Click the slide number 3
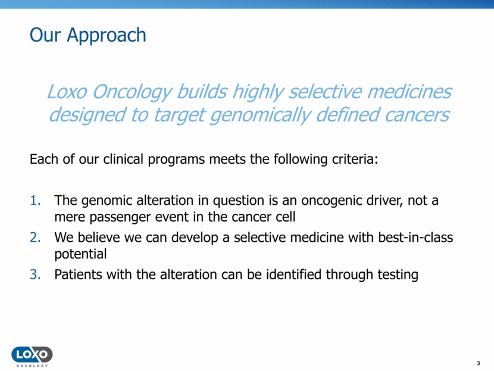 pos(479,363)
